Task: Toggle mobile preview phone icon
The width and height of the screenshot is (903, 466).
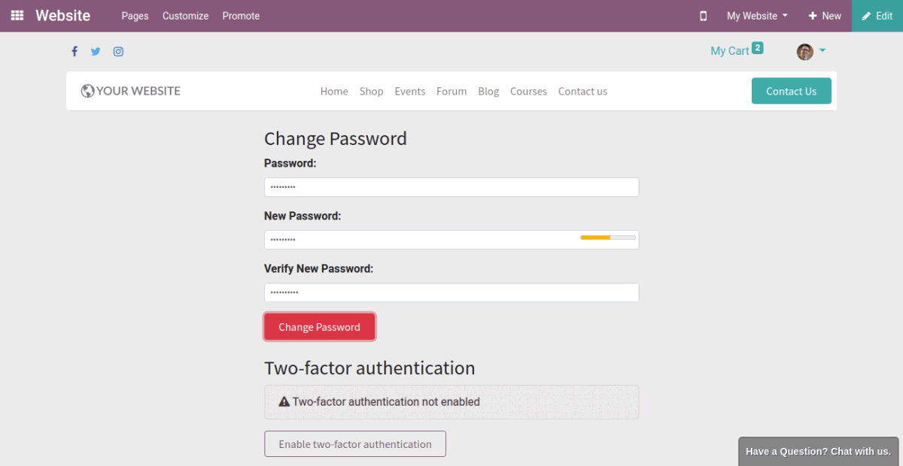Action: point(704,16)
